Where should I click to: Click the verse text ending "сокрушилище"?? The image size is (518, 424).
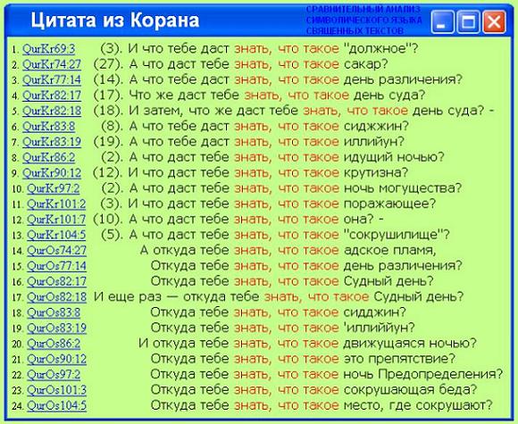pos(275,235)
